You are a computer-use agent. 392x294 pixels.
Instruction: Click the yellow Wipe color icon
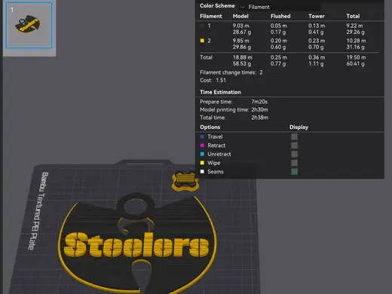pos(202,163)
